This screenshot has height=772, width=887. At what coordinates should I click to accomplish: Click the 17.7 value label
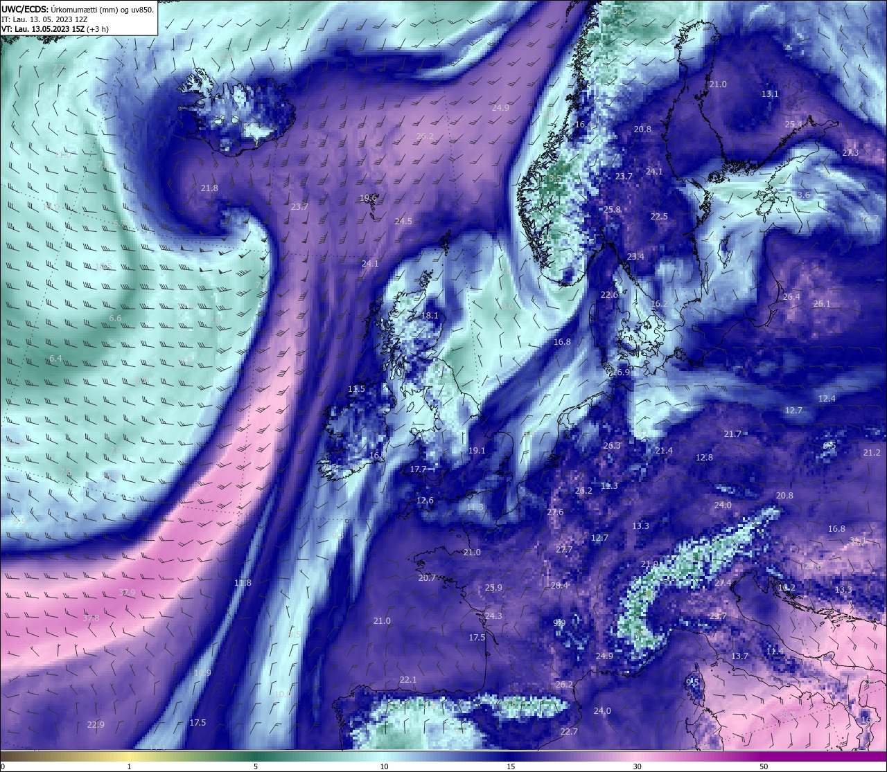(x=418, y=469)
